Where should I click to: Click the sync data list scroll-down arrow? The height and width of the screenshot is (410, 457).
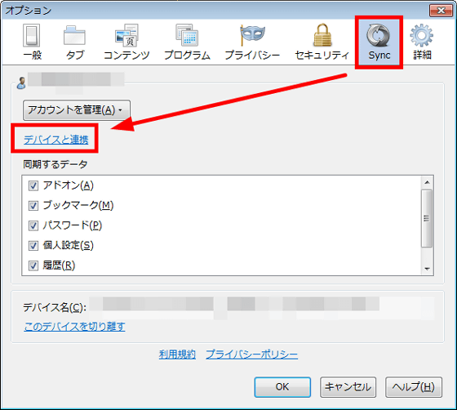coord(427,269)
